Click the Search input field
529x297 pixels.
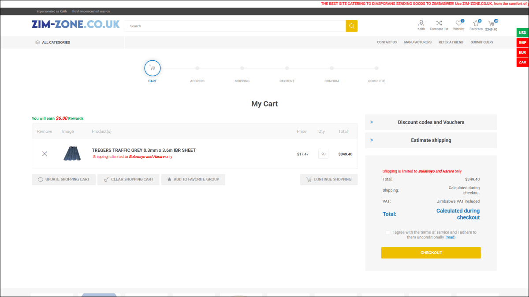235,26
